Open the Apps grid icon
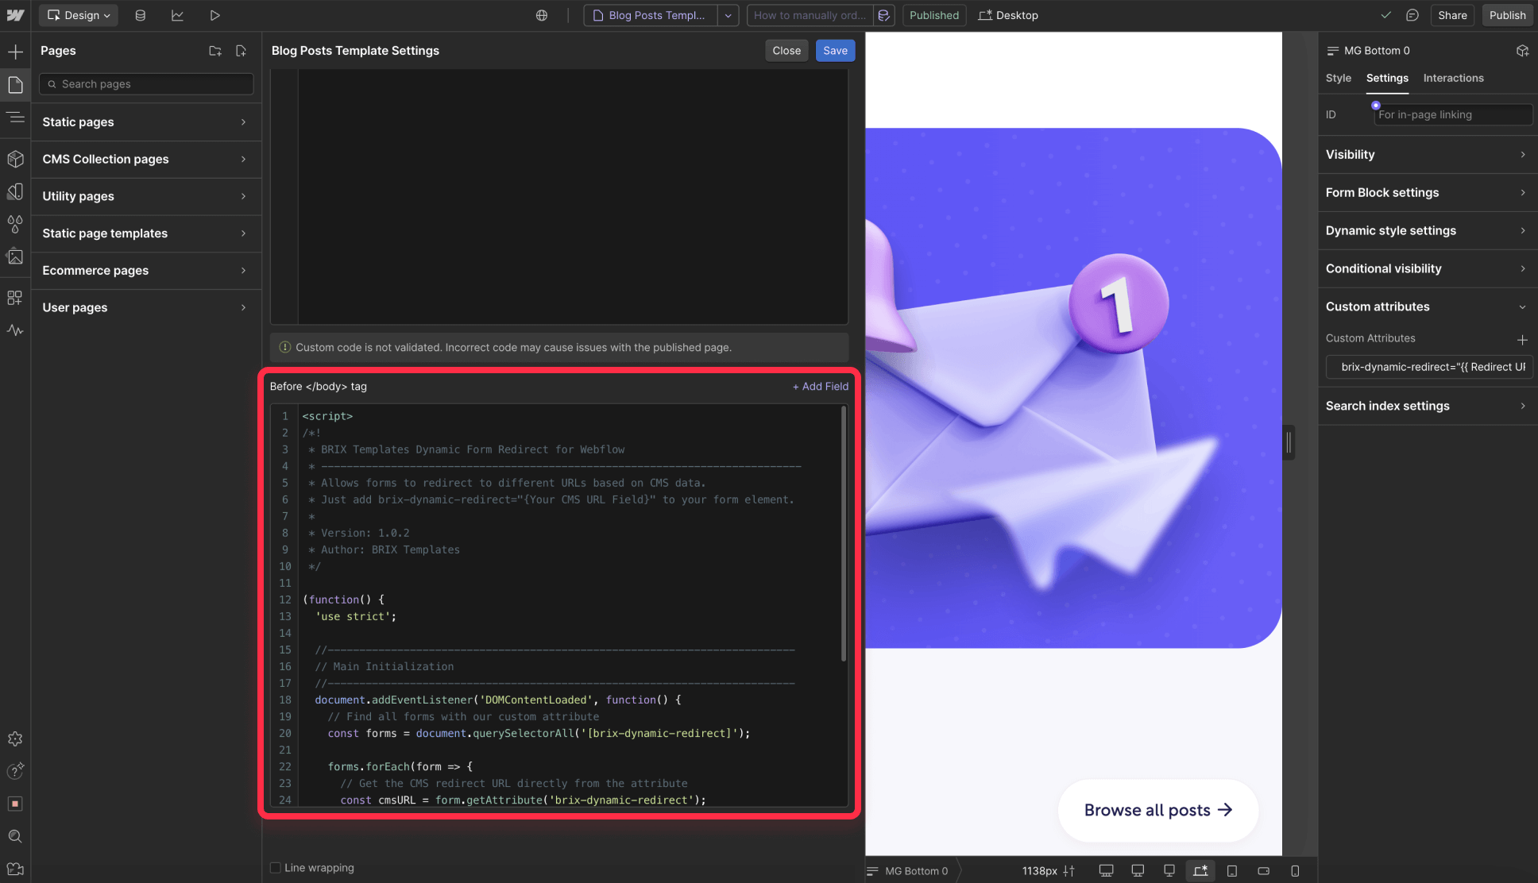Viewport: 1538px width, 883px height. (x=15, y=298)
